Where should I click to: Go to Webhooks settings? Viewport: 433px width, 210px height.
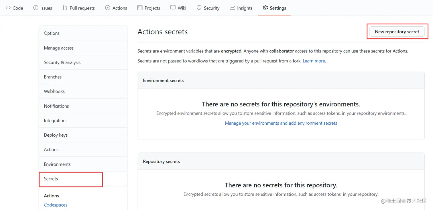83,91
